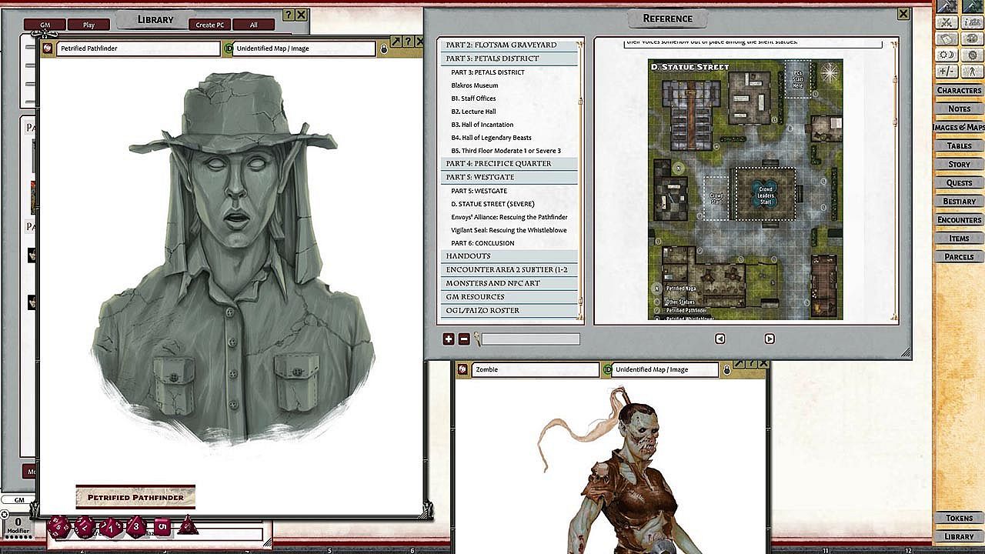Click the GM filter button in Library
The image size is (985, 554).
coord(45,25)
